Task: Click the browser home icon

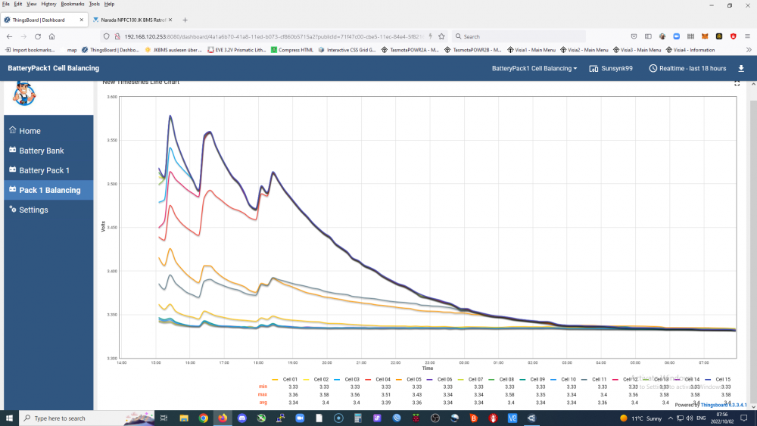Action: tap(51, 36)
